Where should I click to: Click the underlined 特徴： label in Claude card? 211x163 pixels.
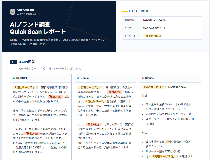pyautogui.click(x=146, y=96)
